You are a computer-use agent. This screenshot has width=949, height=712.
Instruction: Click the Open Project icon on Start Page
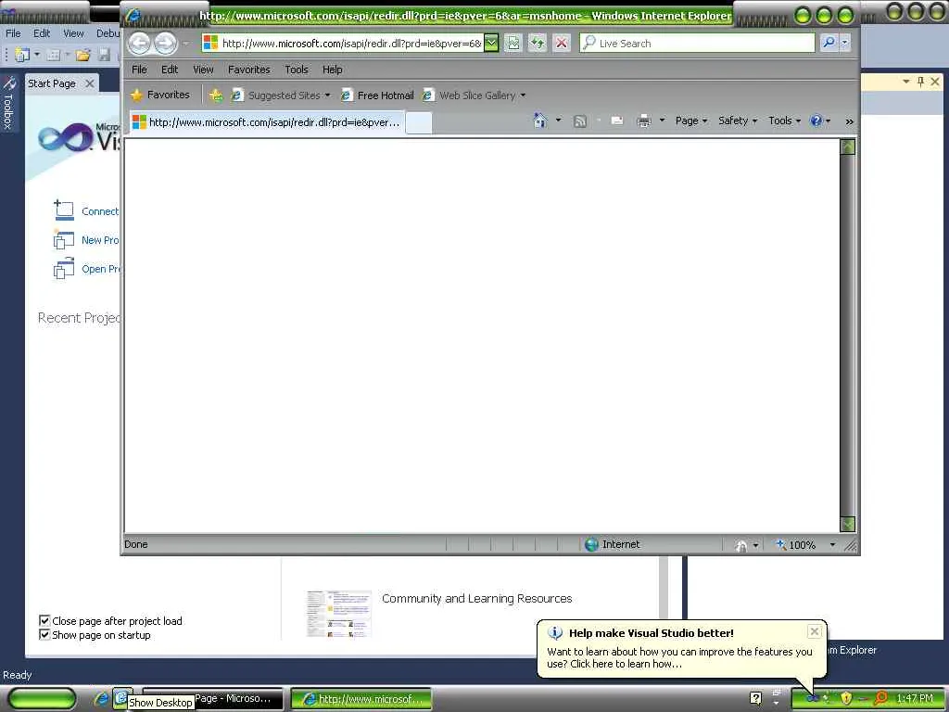[x=64, y=268]
